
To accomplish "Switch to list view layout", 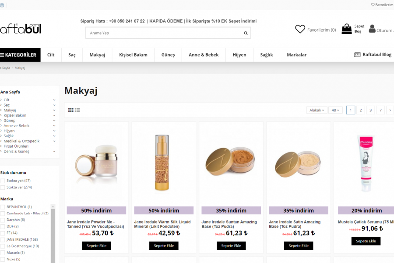I will 77,110.
